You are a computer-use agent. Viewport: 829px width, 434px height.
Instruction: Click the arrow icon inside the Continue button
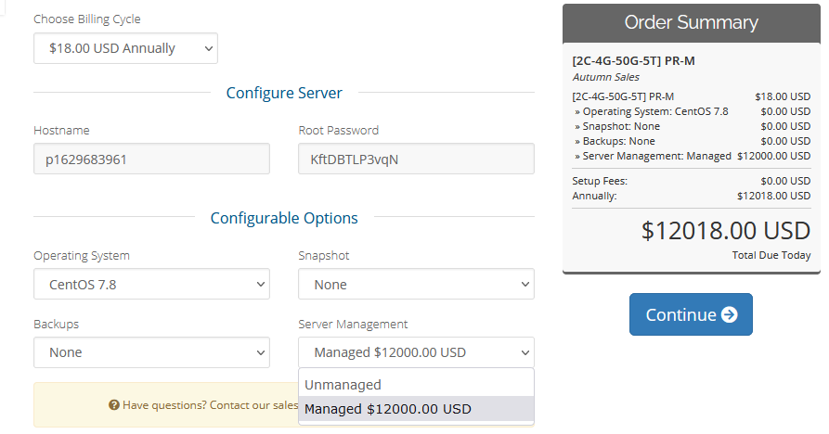[730, 314]
